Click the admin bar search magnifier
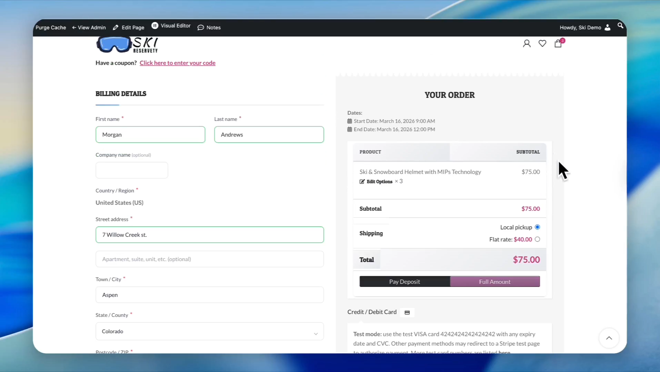The image size is (660, 372). [x=620, y=26]
